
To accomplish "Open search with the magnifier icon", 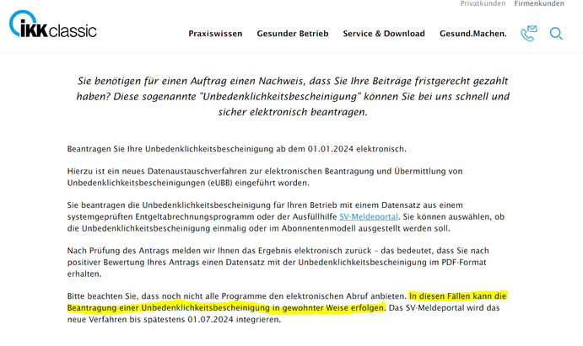I will point(556,34).
